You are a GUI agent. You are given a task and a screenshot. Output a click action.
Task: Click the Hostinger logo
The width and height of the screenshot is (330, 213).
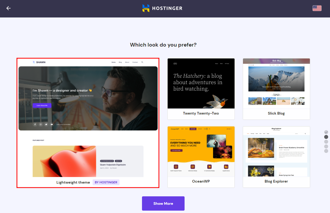(x=162, y=8)
